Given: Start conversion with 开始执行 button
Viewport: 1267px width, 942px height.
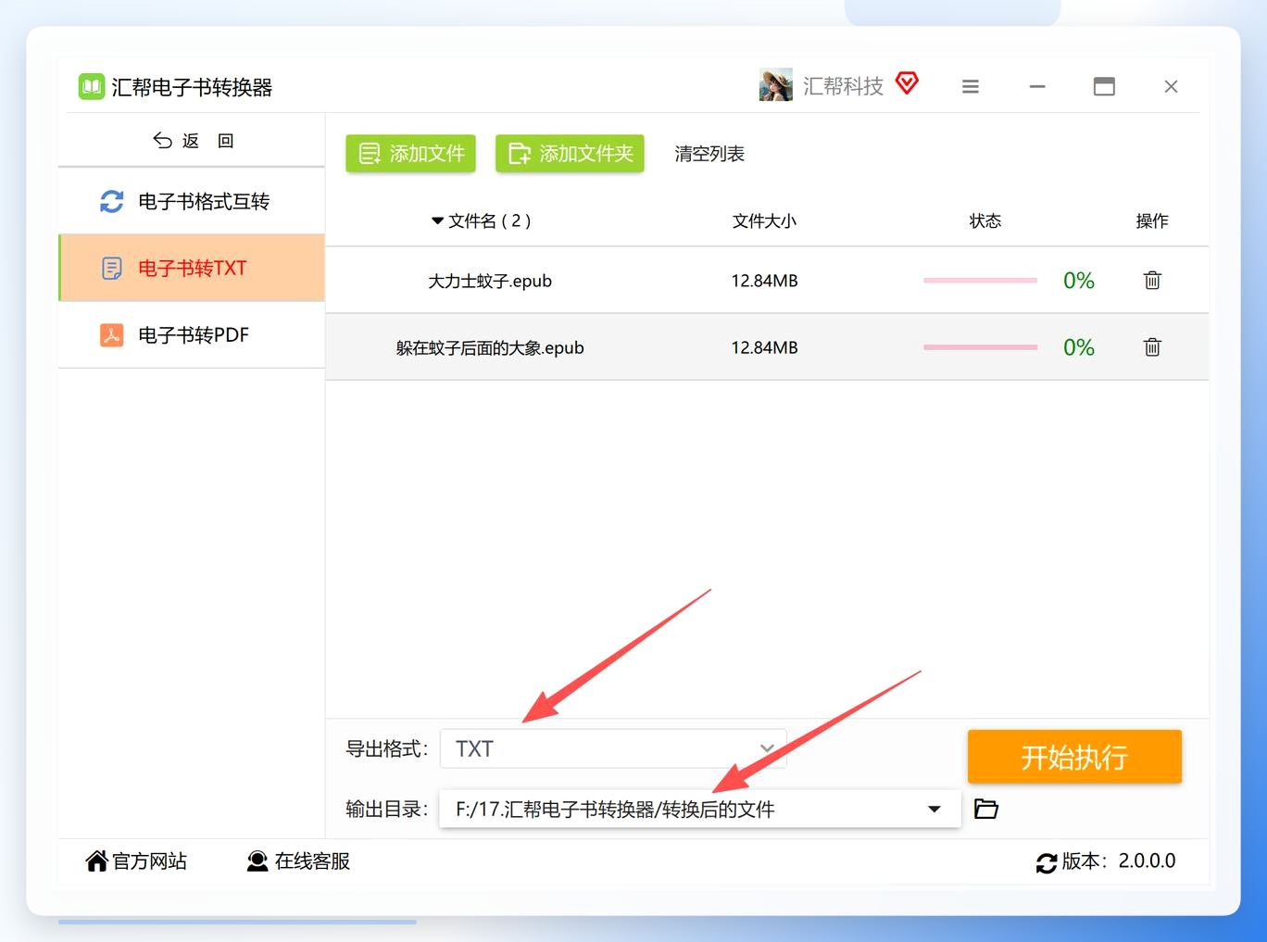Looking at the screenshot, I should 1074,757.
